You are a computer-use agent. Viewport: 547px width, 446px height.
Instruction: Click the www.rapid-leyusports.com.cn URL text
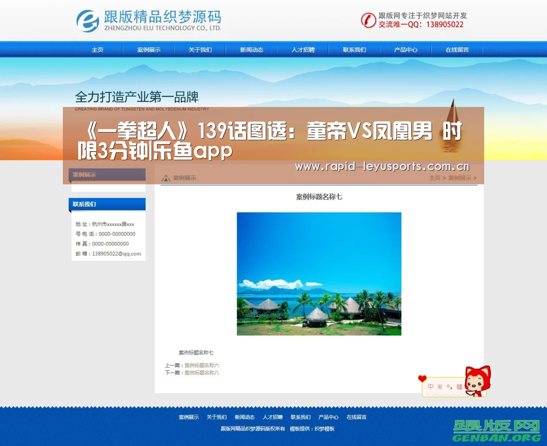382,166
